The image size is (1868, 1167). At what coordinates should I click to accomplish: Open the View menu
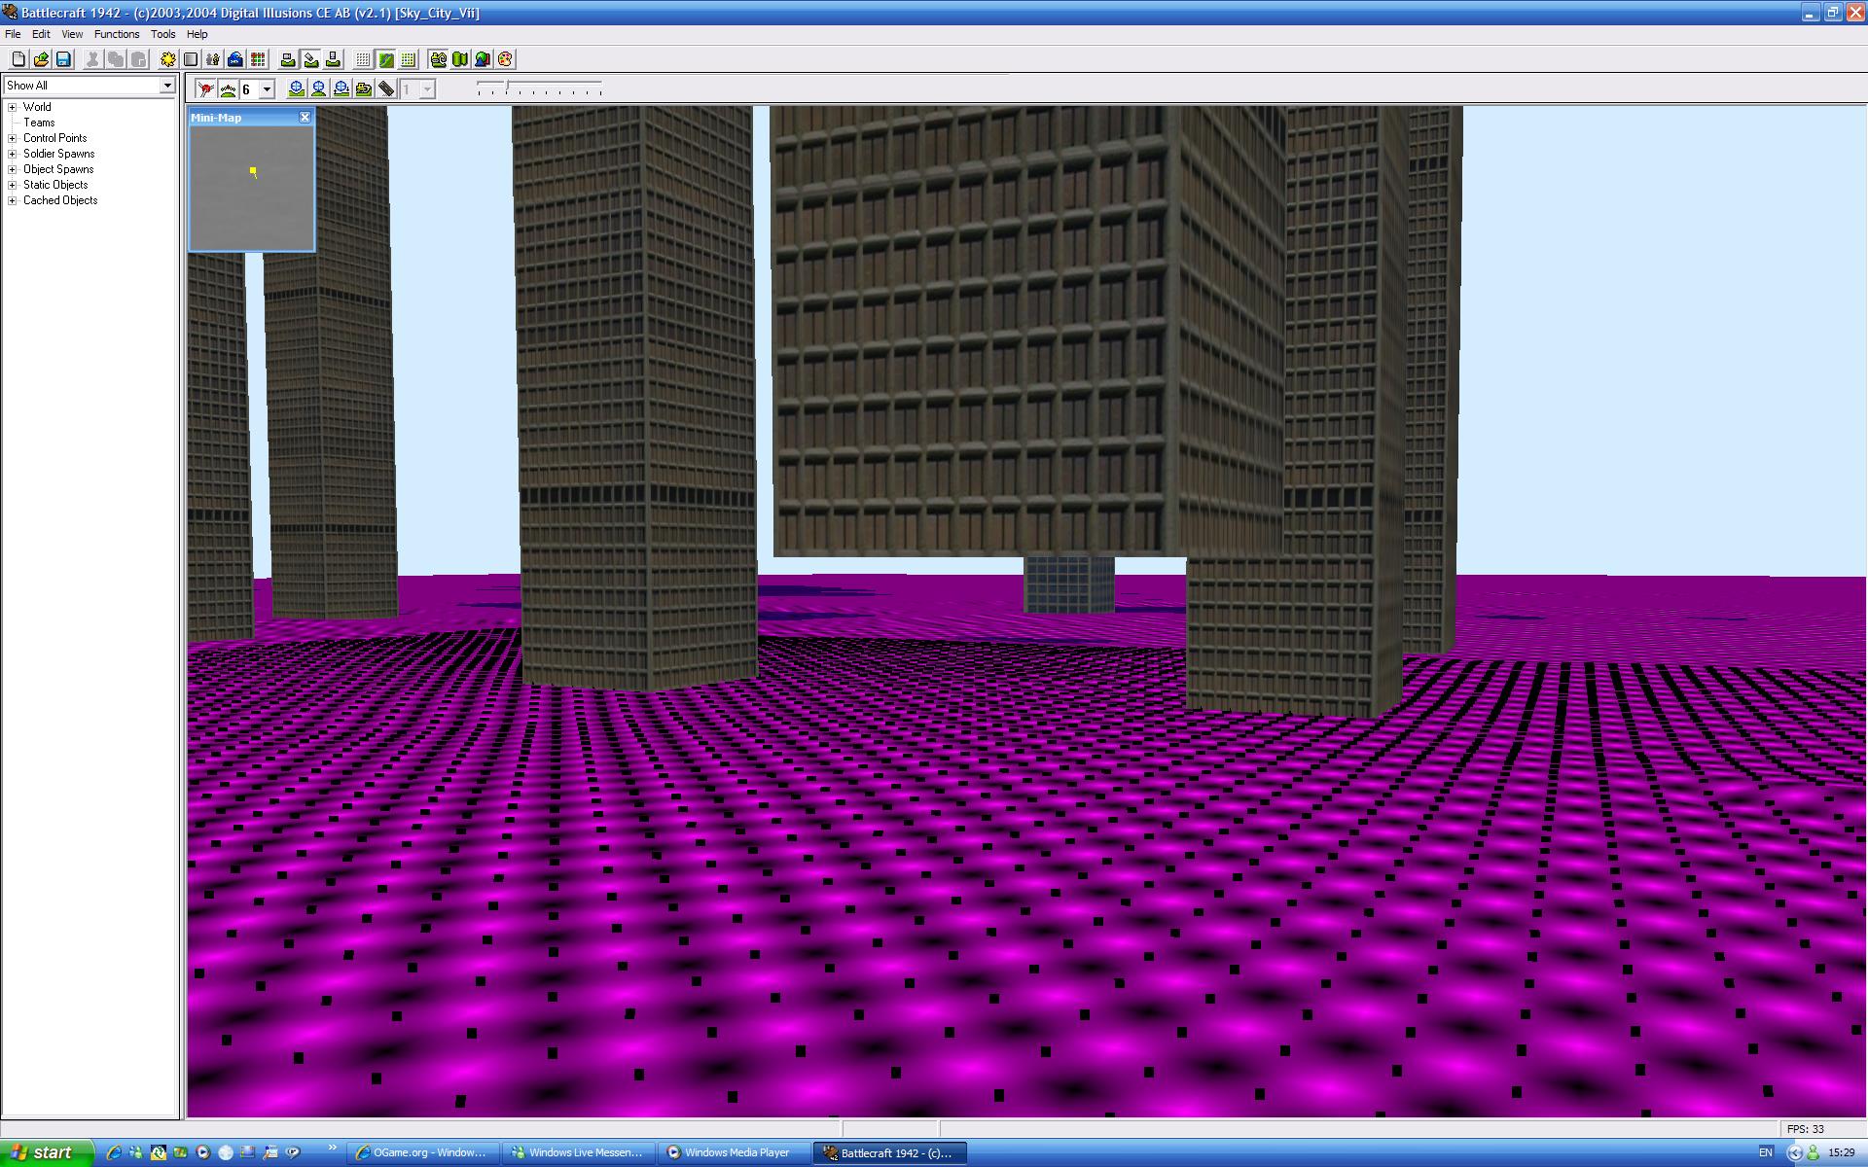72,34
